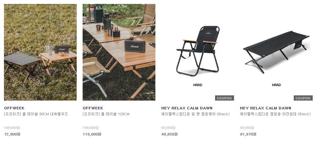Screen dimensions: 317x145
Task: Click HRXD logo under camping cot
Action: 276,85
